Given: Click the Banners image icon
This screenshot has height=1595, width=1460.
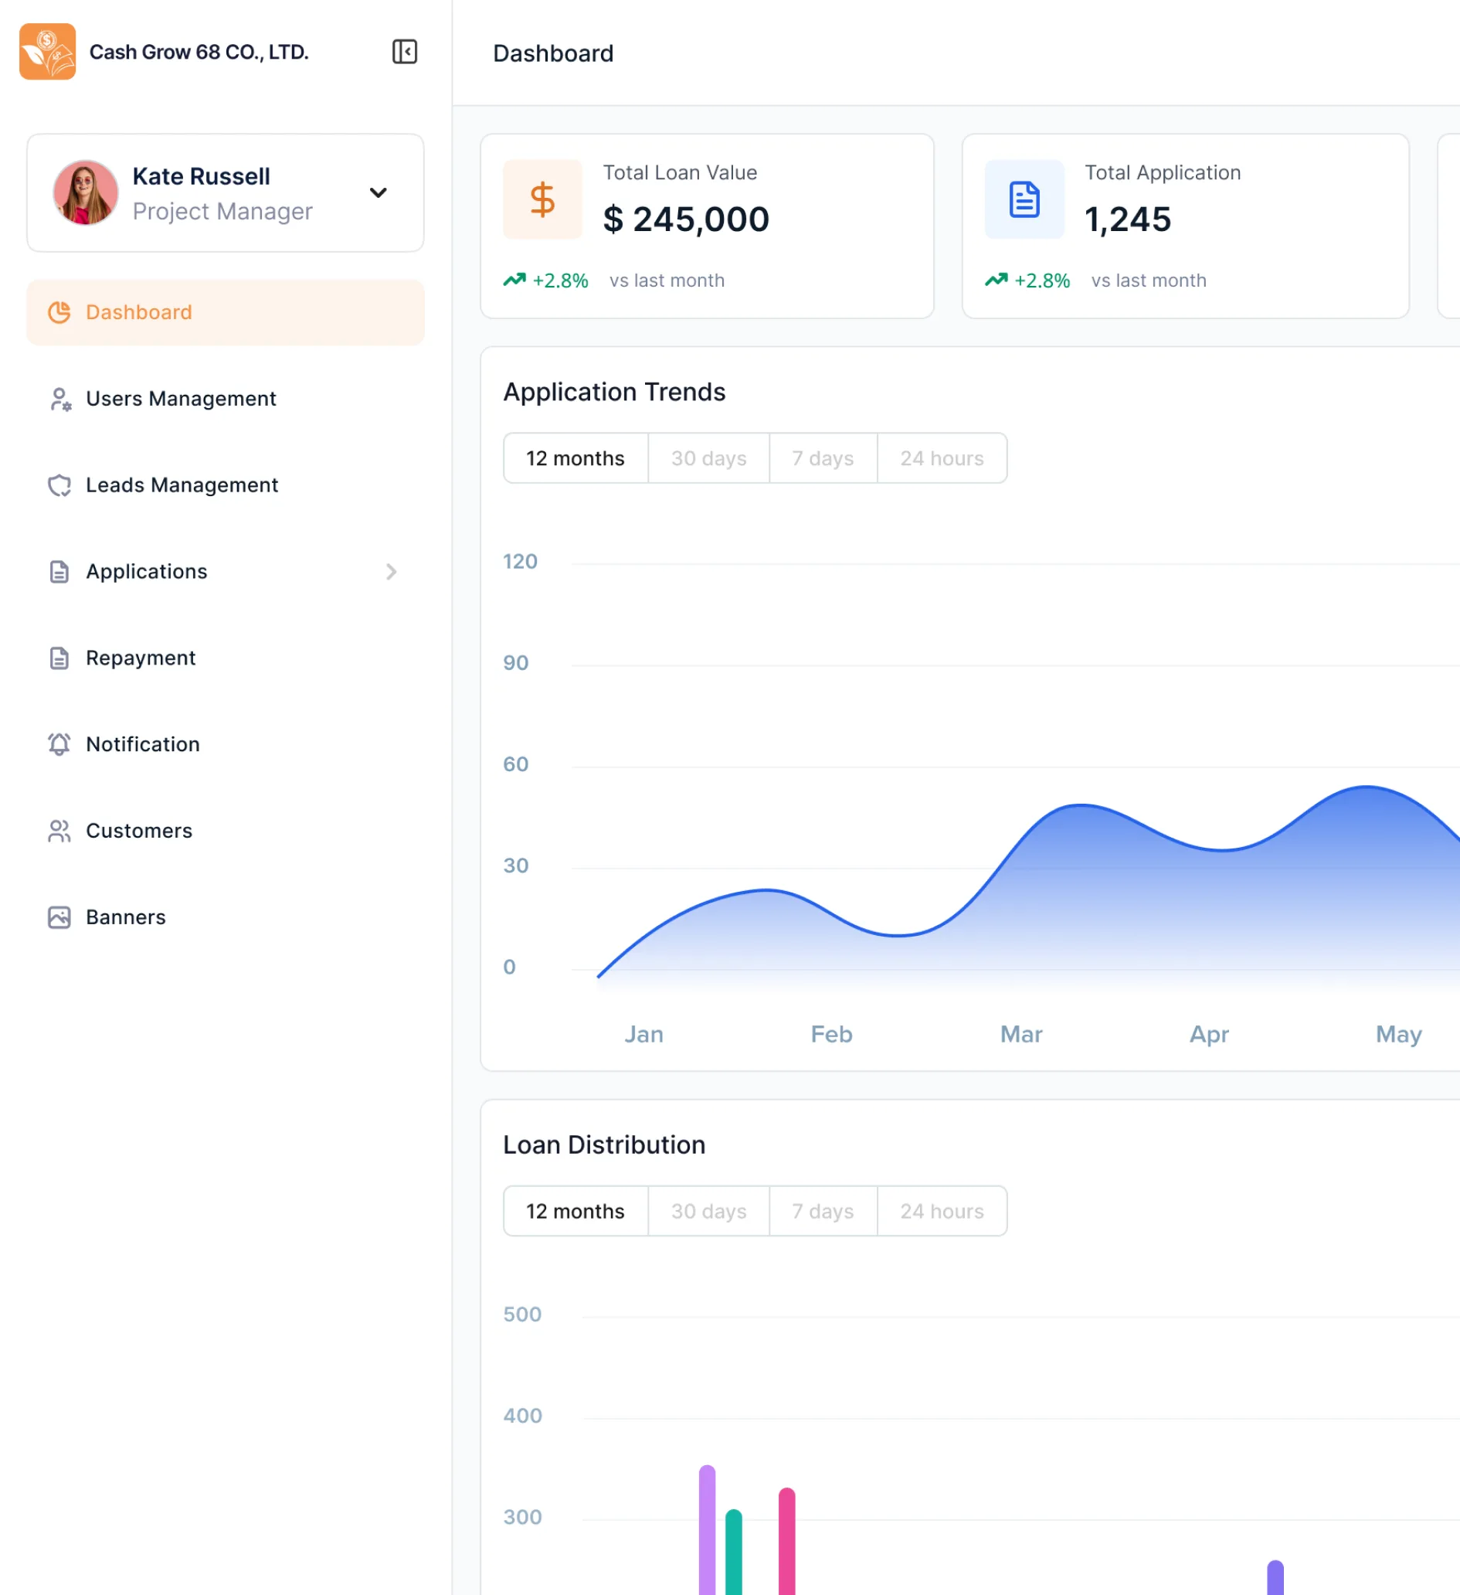Looking at the screenshot, I should 59,917.
